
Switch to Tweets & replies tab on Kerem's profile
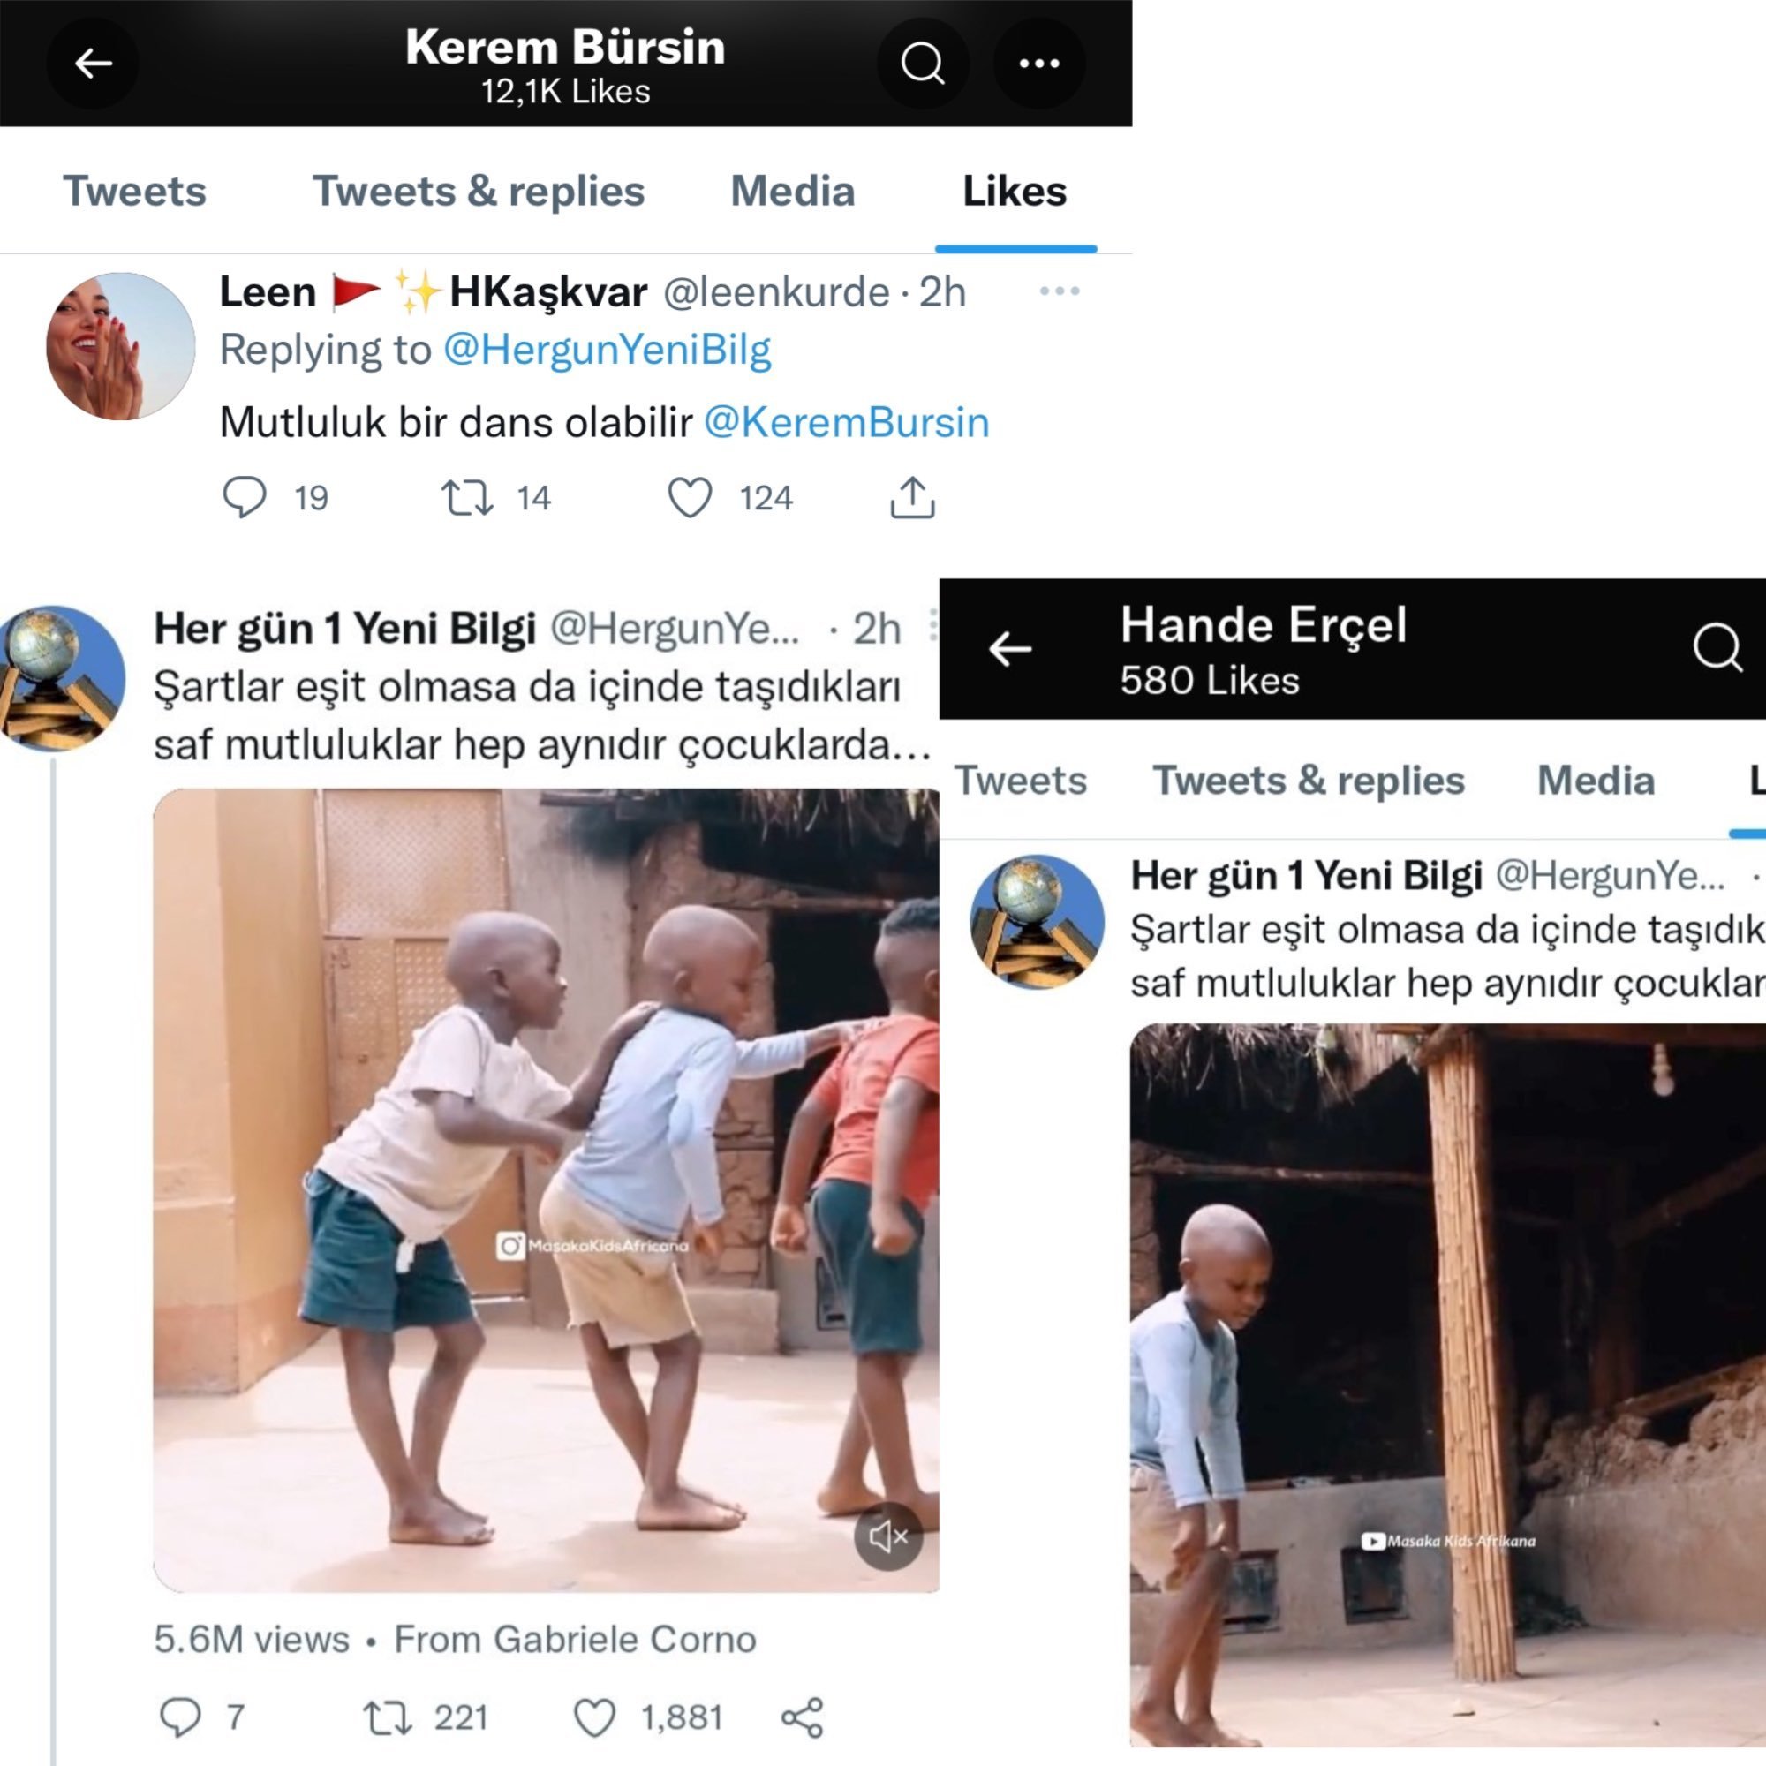[479, 192]
